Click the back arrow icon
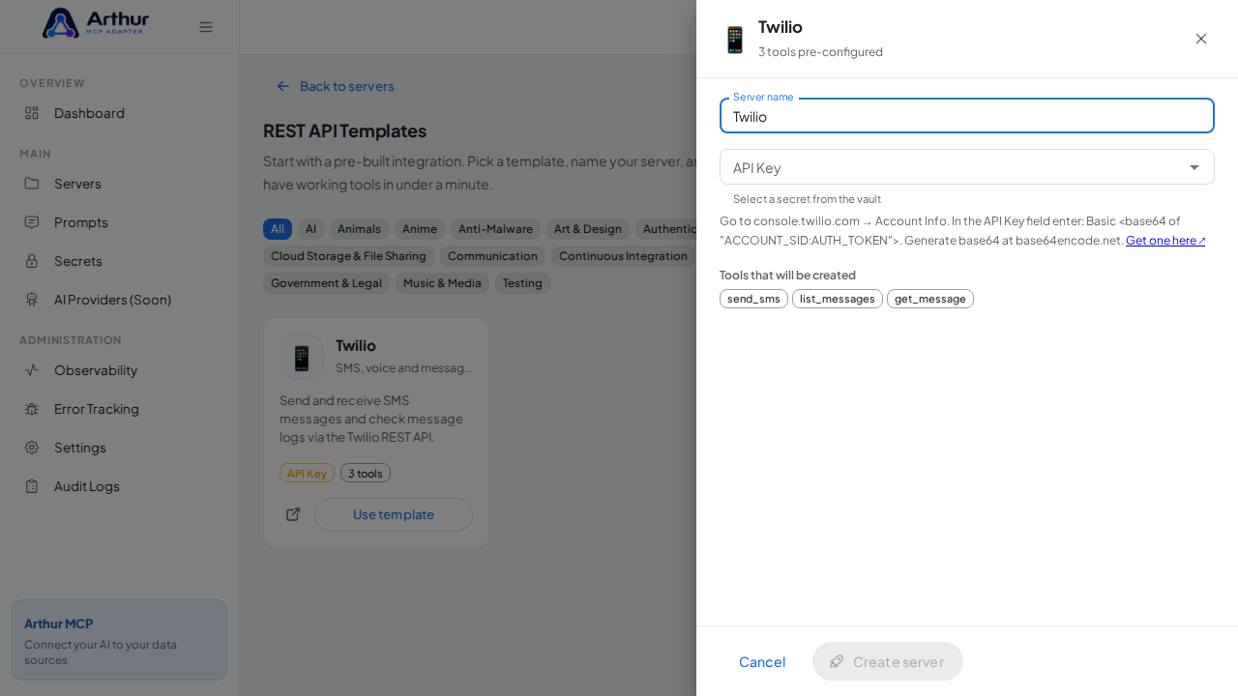The width and height of the screenshot is (1238, 696). click(x=283, y=86)
